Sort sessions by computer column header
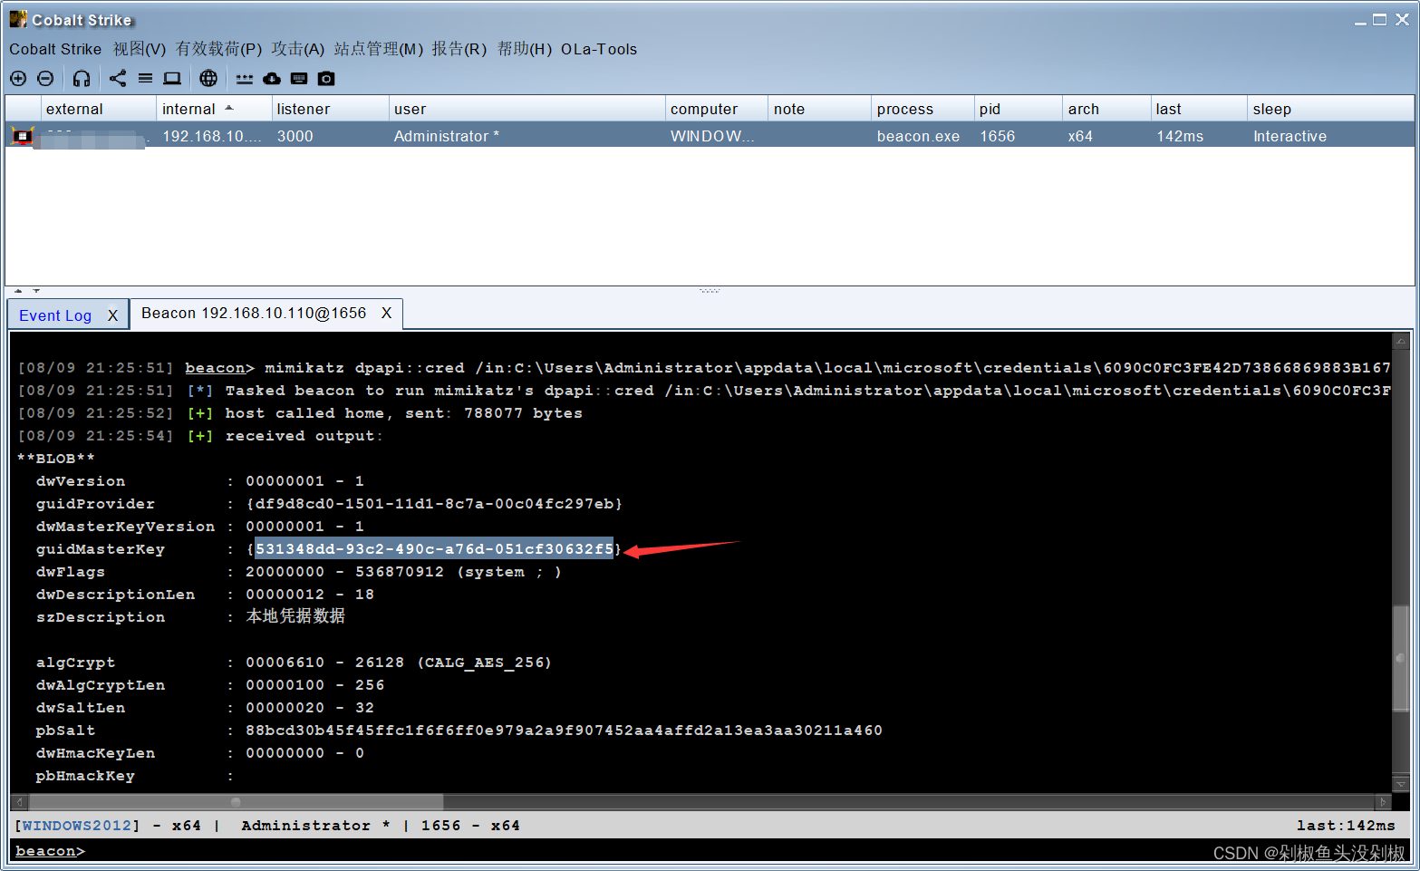Screen dimensions: 1420x871 716,109
